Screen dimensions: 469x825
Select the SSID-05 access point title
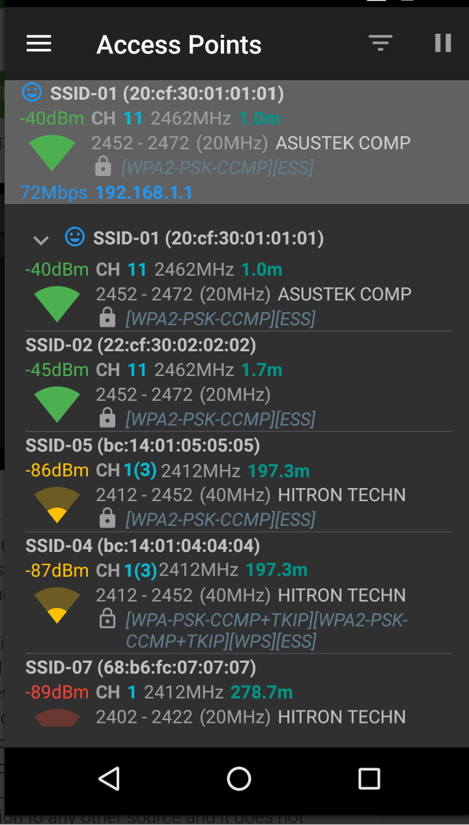[x=143, y=445]
